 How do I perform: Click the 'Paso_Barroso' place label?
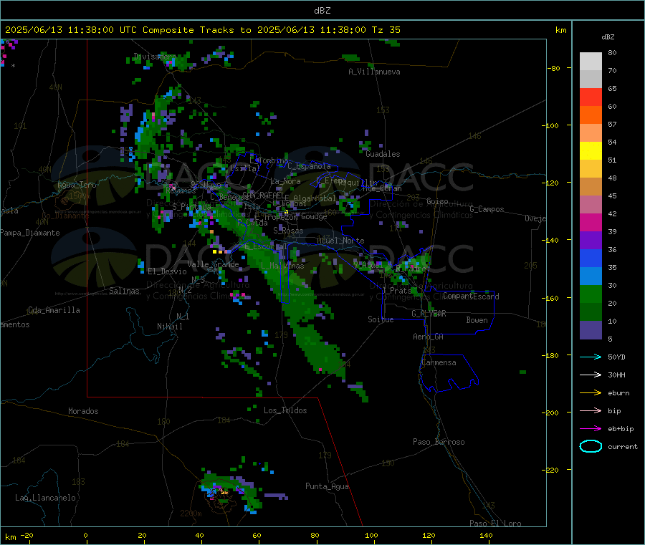(439, 443)
